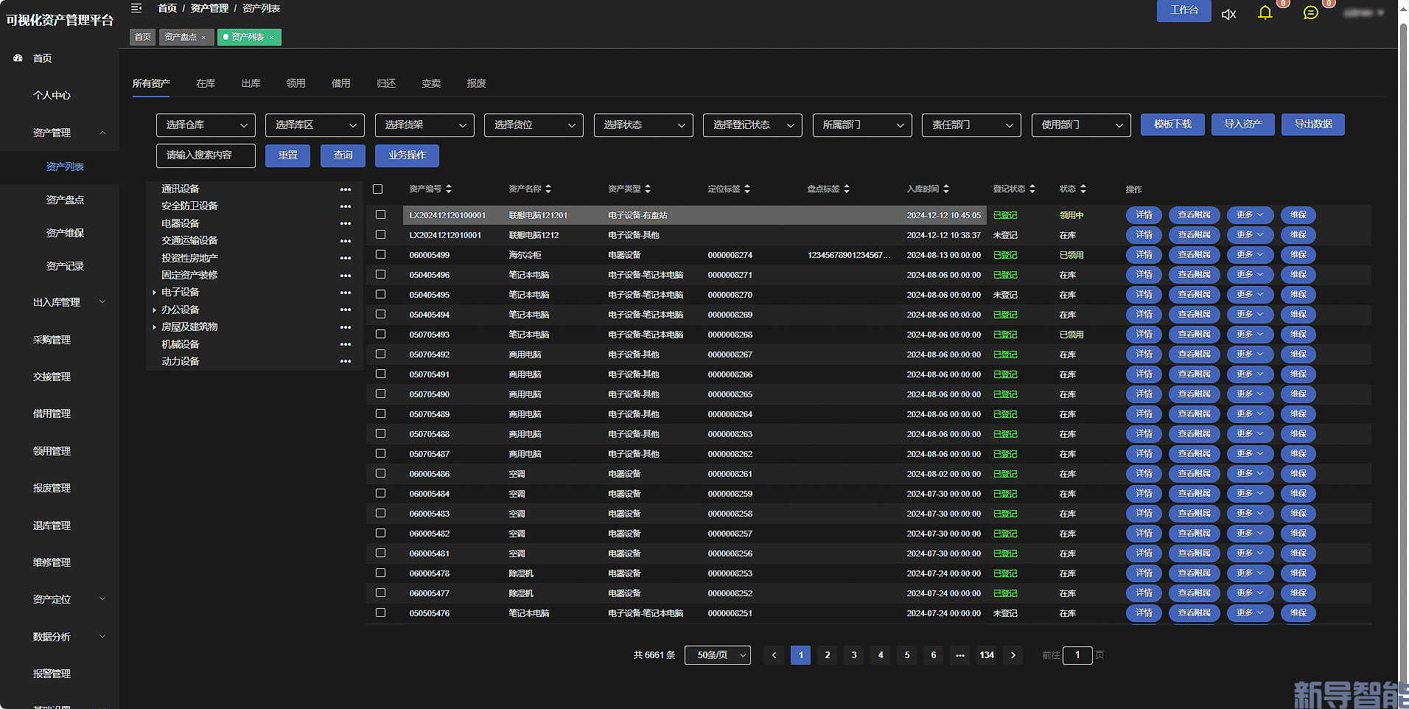Viewport: 1409px width, 709px height.
Task: Collapse the sidebar with the hamburger icon
Action: (x=136, y=8)
